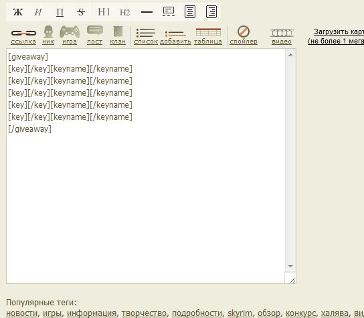Click inside the giveaway text editor area

146,166
